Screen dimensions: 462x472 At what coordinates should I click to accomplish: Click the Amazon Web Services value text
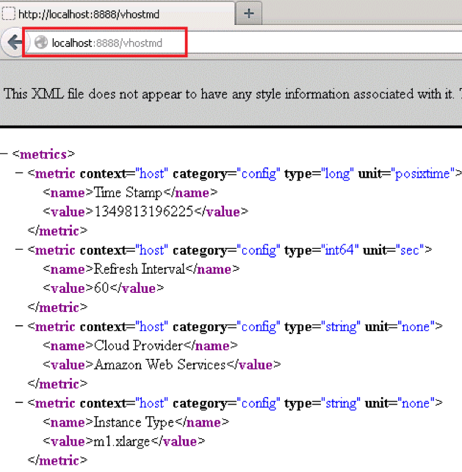click(159, 364)
